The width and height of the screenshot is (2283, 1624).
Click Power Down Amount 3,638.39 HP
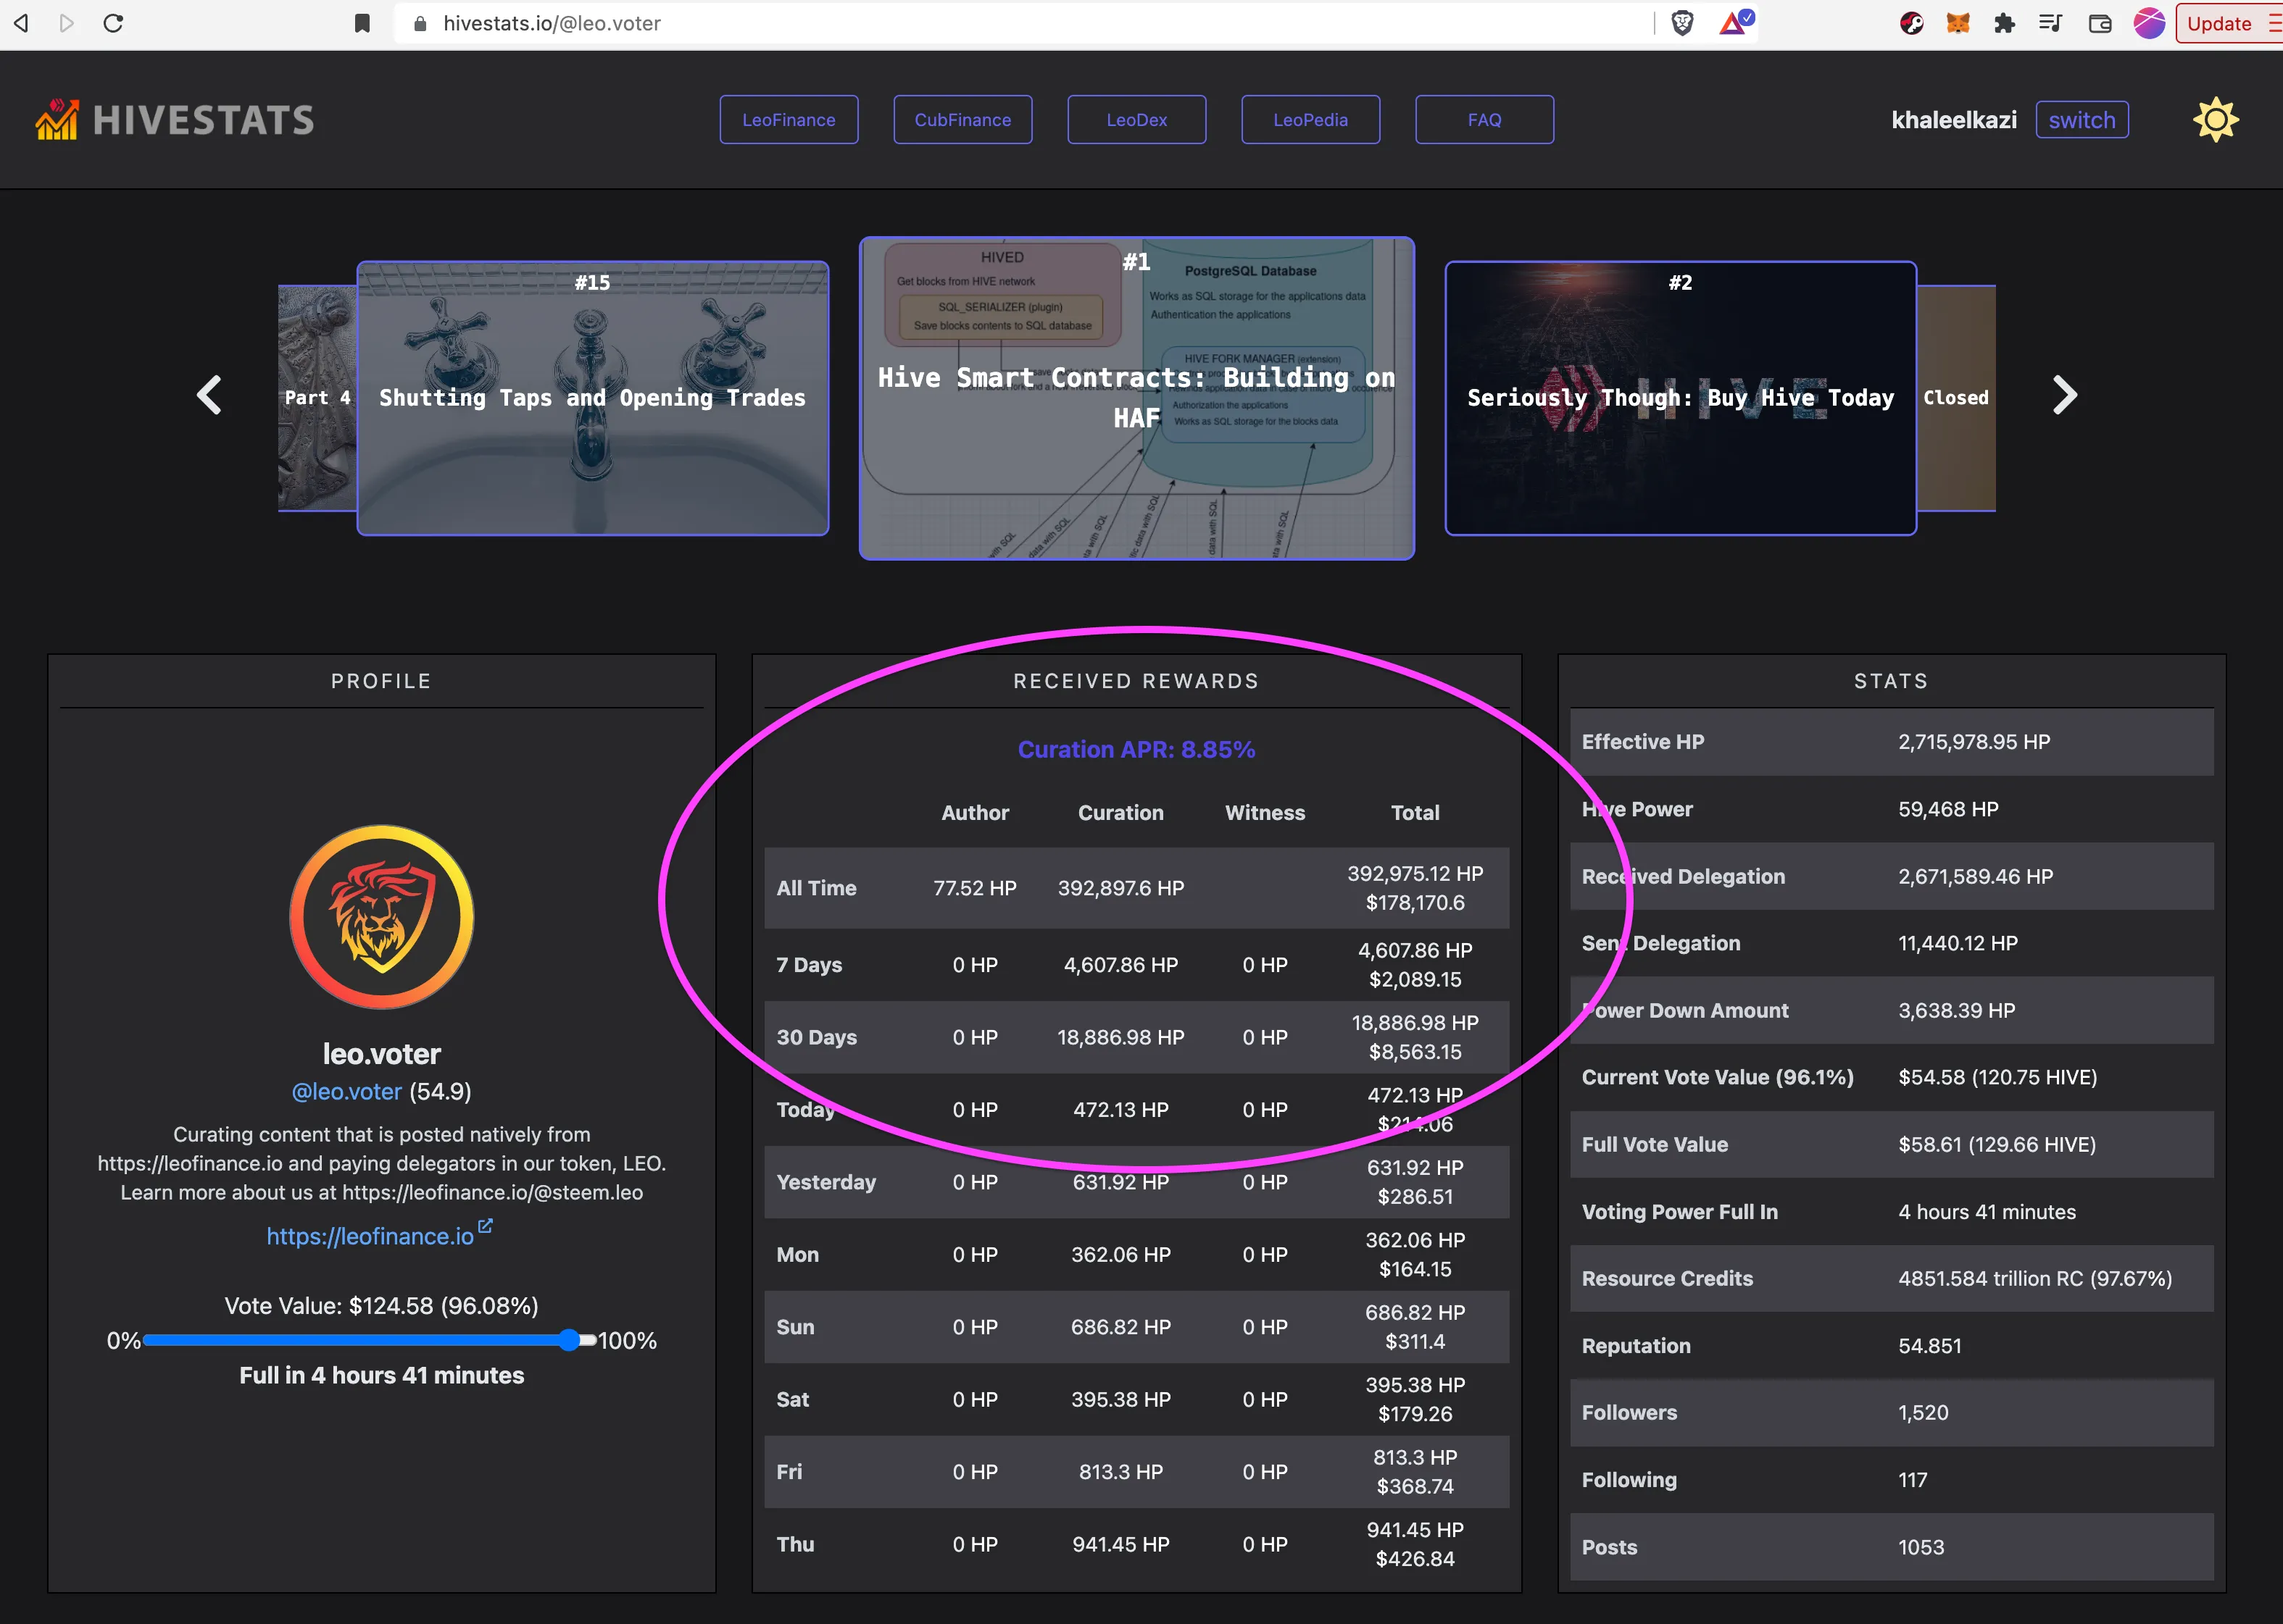(x=1957, y=1010)
